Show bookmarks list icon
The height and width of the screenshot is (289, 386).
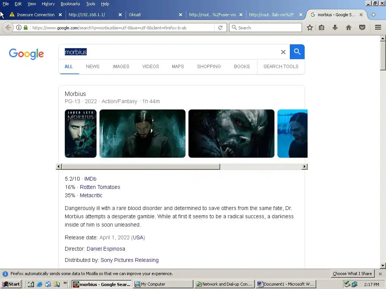coord(322,27)
